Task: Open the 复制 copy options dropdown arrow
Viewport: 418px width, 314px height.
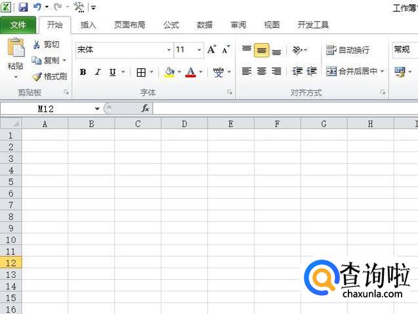Action: [x=64, y=60]
